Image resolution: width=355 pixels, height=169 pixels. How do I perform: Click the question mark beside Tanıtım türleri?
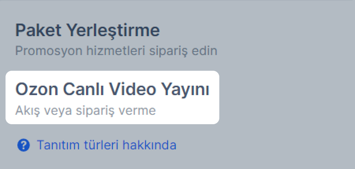coord(24,145)
